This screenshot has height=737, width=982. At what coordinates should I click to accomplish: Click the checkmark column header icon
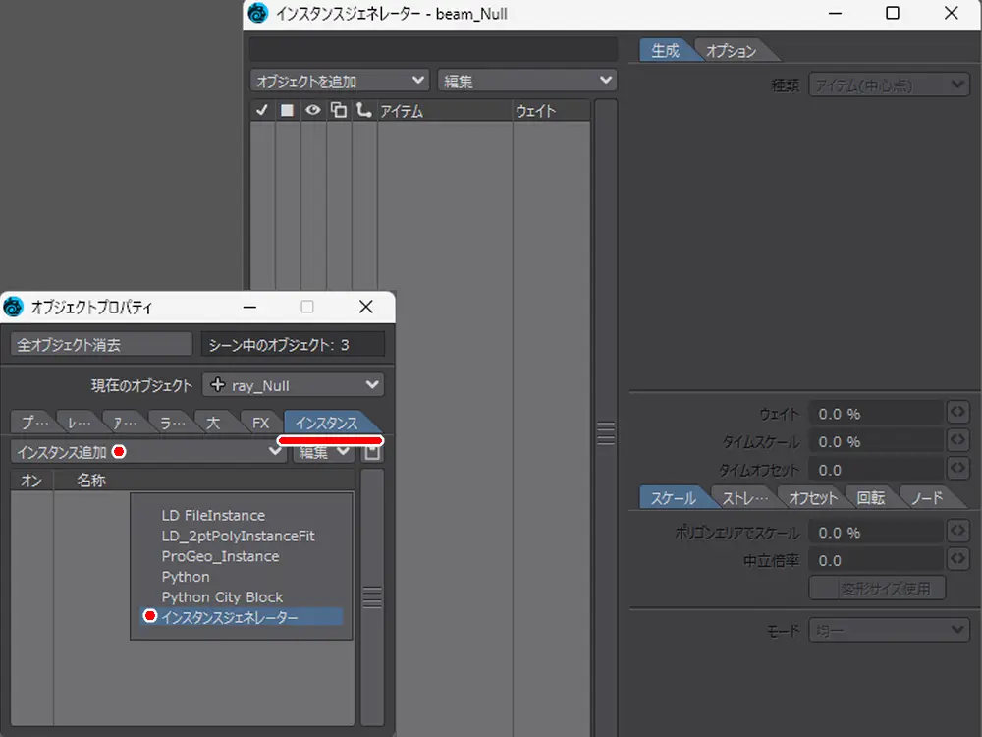pos(262,111)
